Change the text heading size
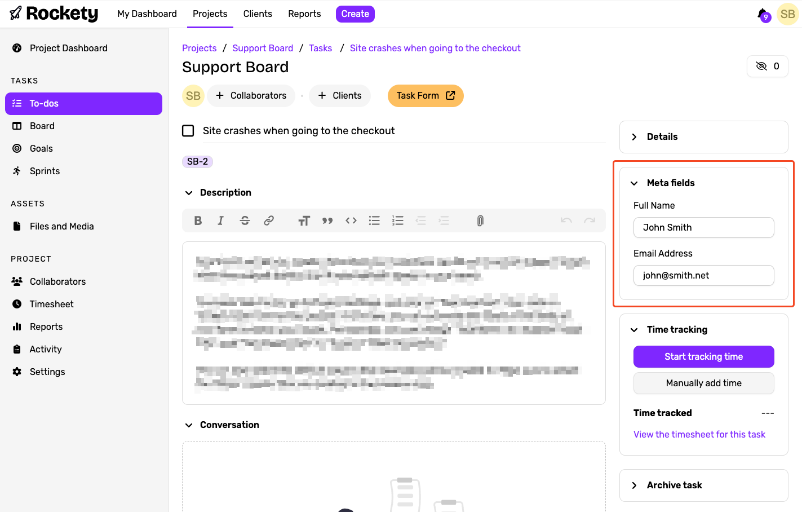Image resolution: width=802 pixels, height=512 pixels. (304, 220)
